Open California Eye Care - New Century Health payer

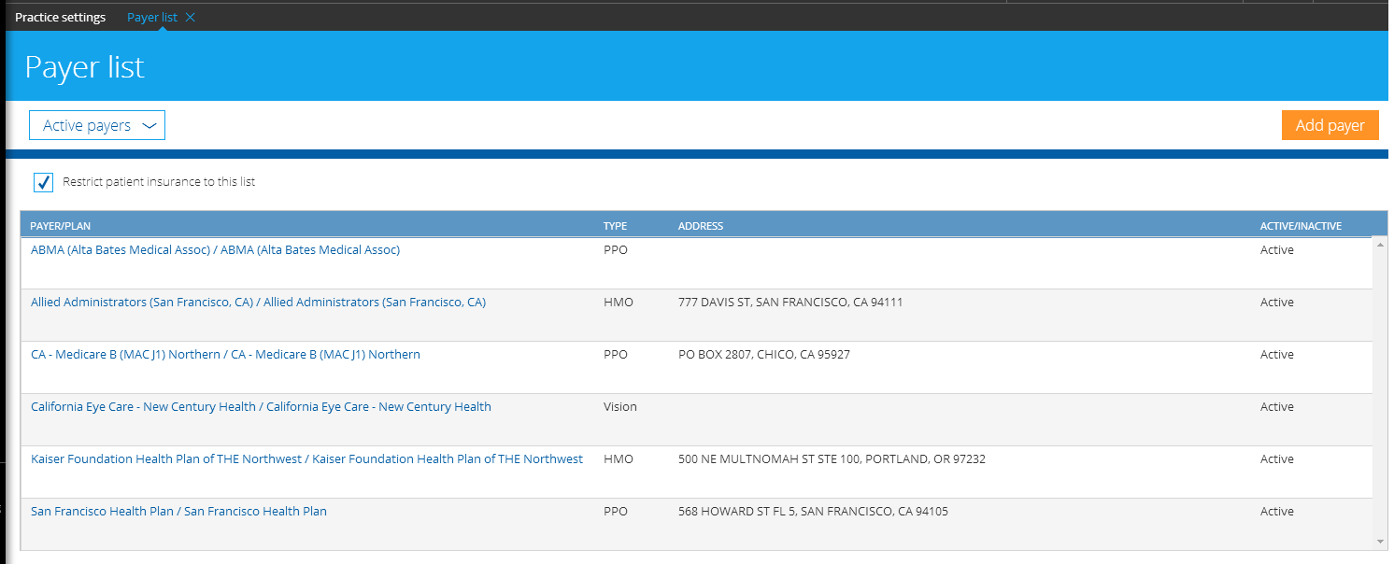pos(261,407)
